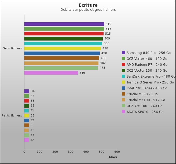Select legend label 'SanDisk Extreme Pro - 480 Go'
Screen dimensions: 176x164
(x=151, y=76)
